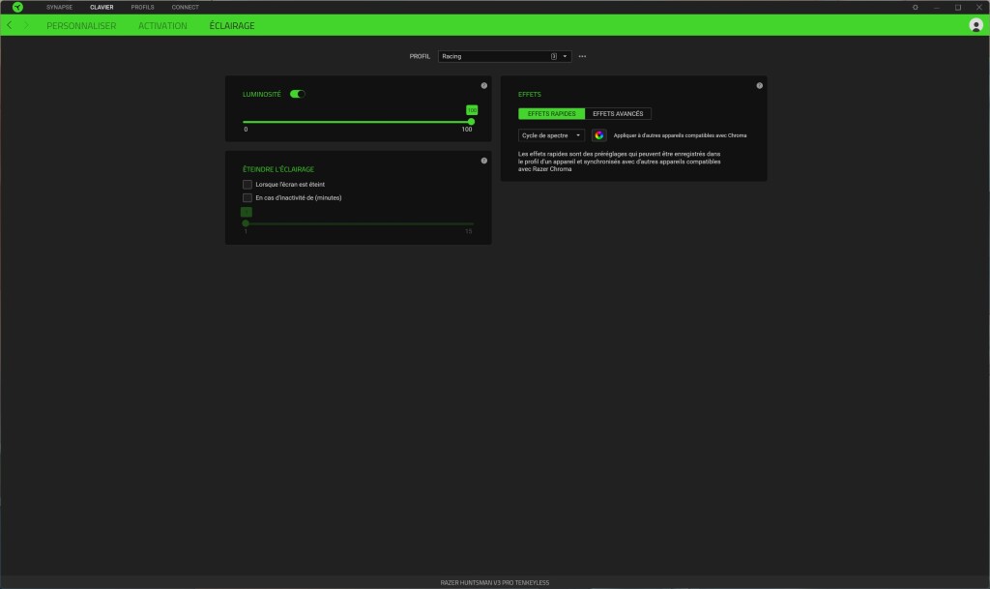Screen dimensions: 990x589
Task: Go forward with the right arrow
Action: [x=26, y=25]
